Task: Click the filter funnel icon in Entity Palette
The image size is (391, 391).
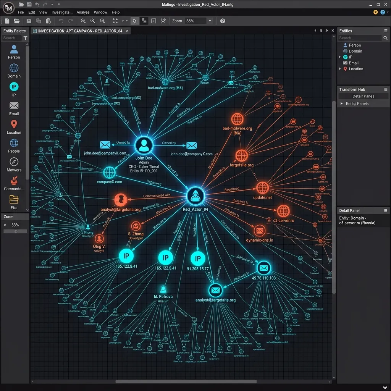Action: coord(26,38)
